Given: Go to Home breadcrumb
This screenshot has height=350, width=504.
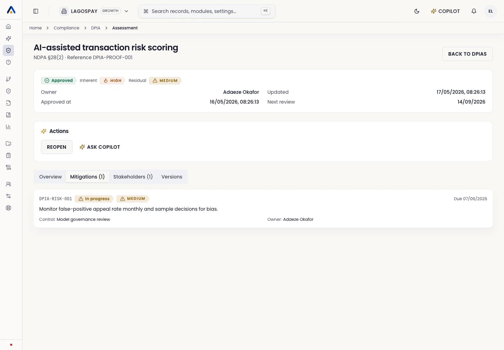Looking at the screenshot, I should (35, 28).
